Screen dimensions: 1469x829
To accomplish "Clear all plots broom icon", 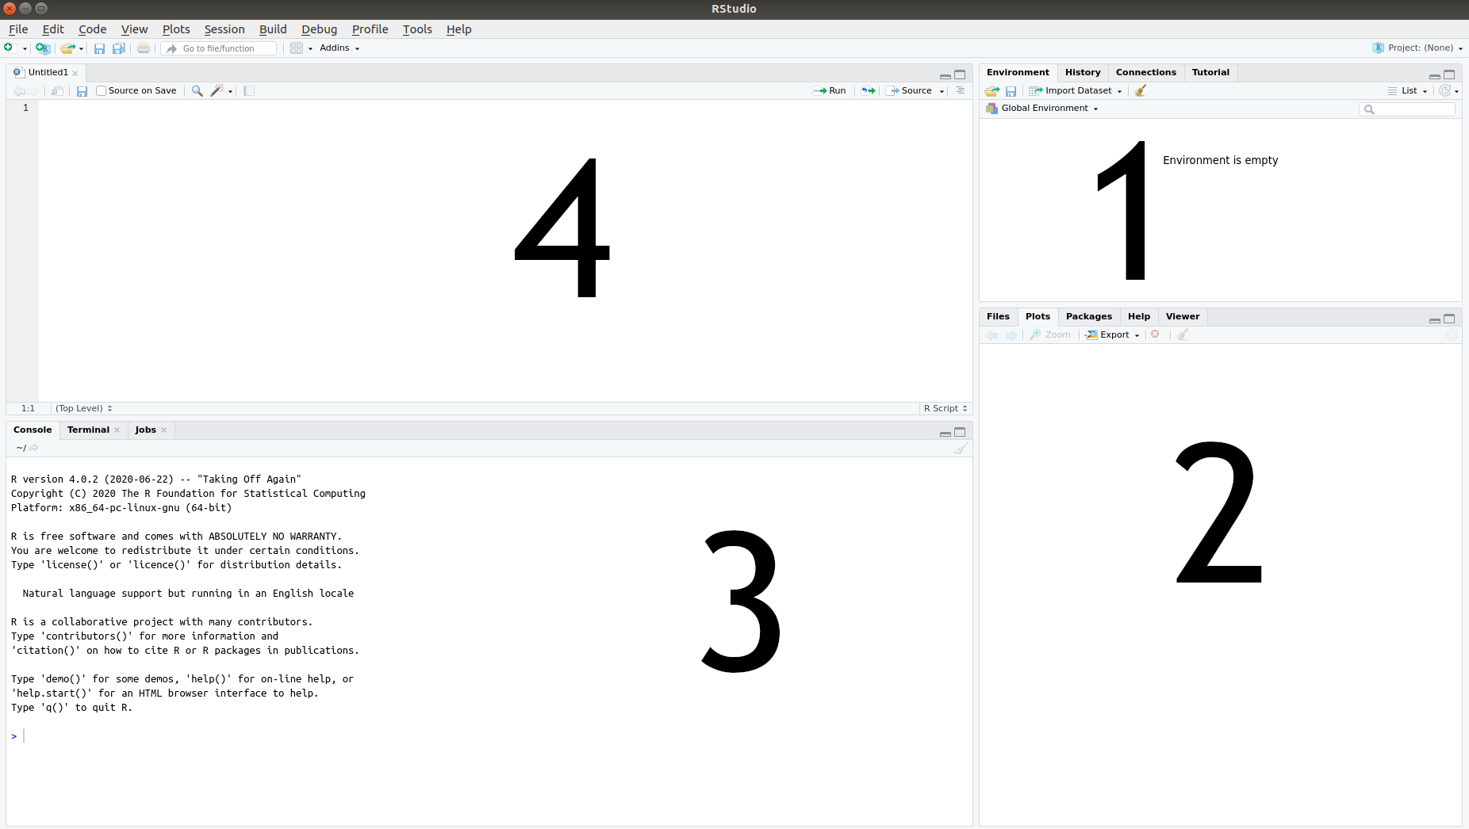I will click(1182, 334).
